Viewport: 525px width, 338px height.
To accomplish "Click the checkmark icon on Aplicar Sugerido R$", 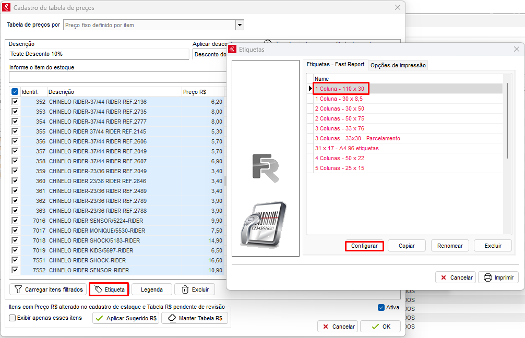I will pyautogui.click(x=100, y=318).
